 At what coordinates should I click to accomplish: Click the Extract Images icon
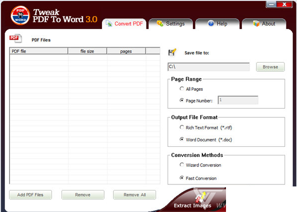click(x=201, y=197)
